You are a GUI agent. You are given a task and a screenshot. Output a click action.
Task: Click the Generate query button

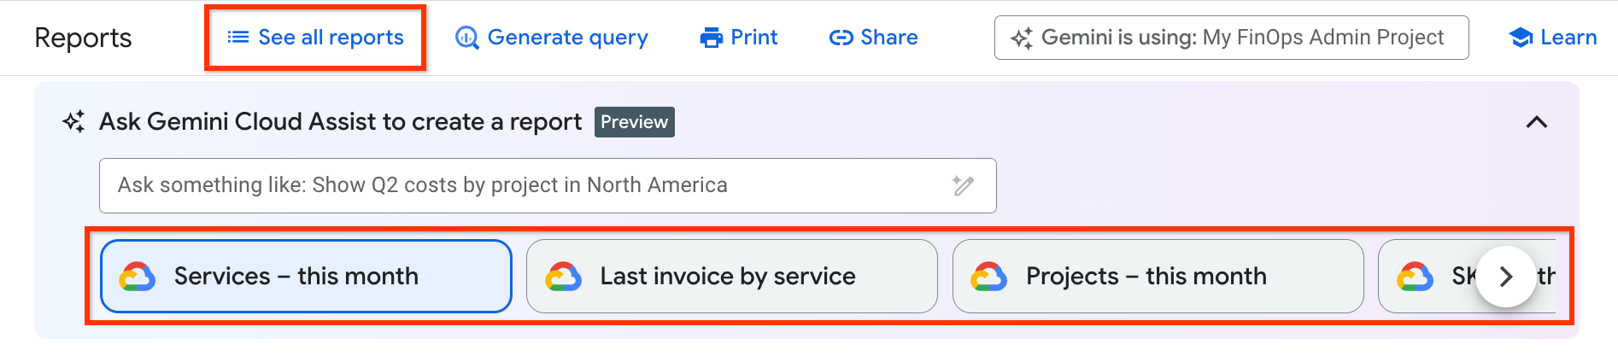point(567,38)
